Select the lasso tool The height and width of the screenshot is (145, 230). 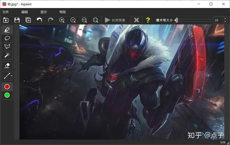tap(7, 38)
